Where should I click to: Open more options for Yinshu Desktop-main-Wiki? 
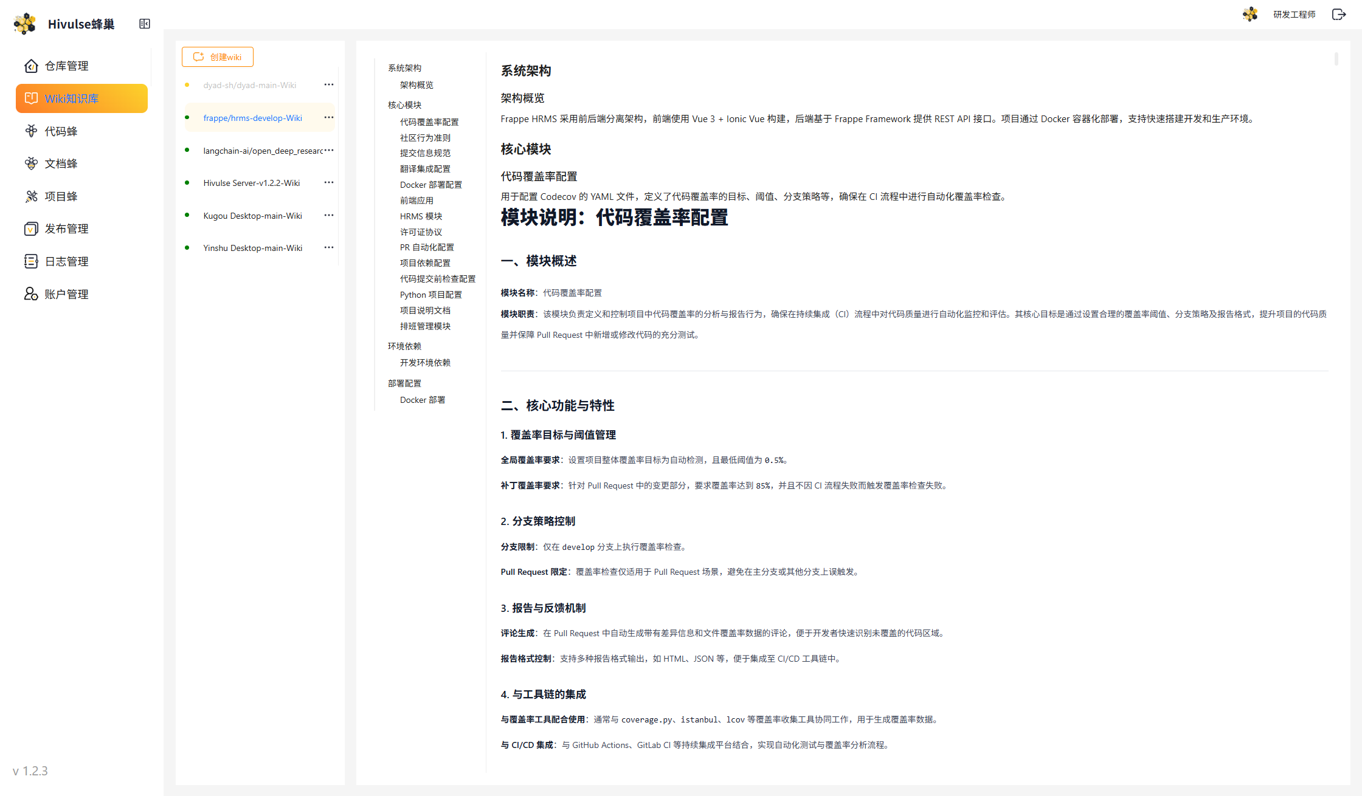click(329, 247)
